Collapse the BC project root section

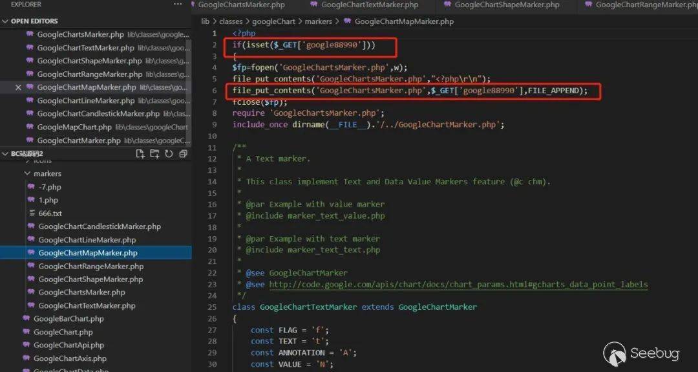[x=6, y=154]
